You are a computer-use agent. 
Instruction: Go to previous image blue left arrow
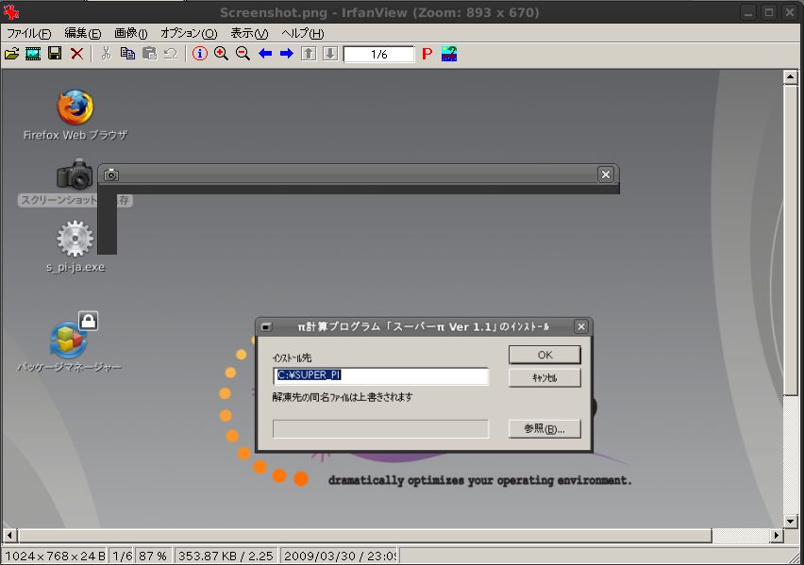[264, 54]
